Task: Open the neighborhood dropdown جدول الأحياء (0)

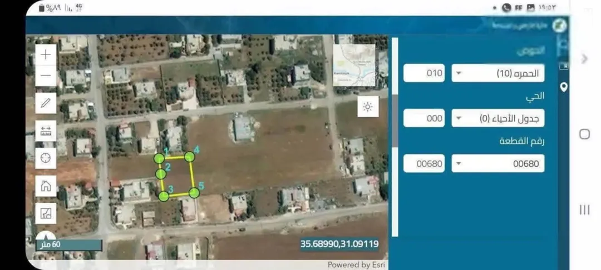Action: coord(498,118)
